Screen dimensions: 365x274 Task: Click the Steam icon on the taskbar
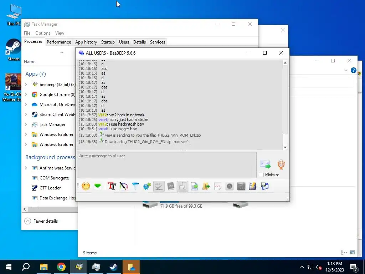pos(113,267)
